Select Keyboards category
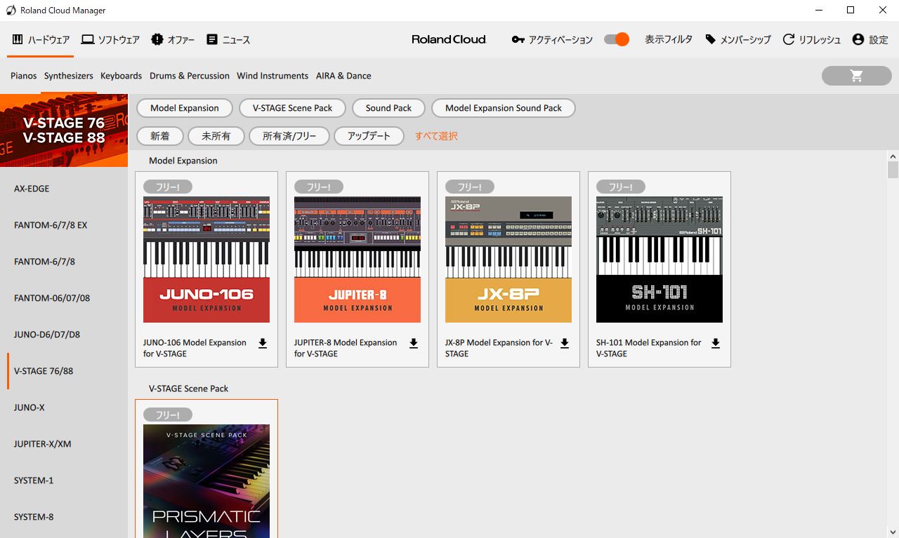This screenshot has height=538, width=899. coord(121,76)
